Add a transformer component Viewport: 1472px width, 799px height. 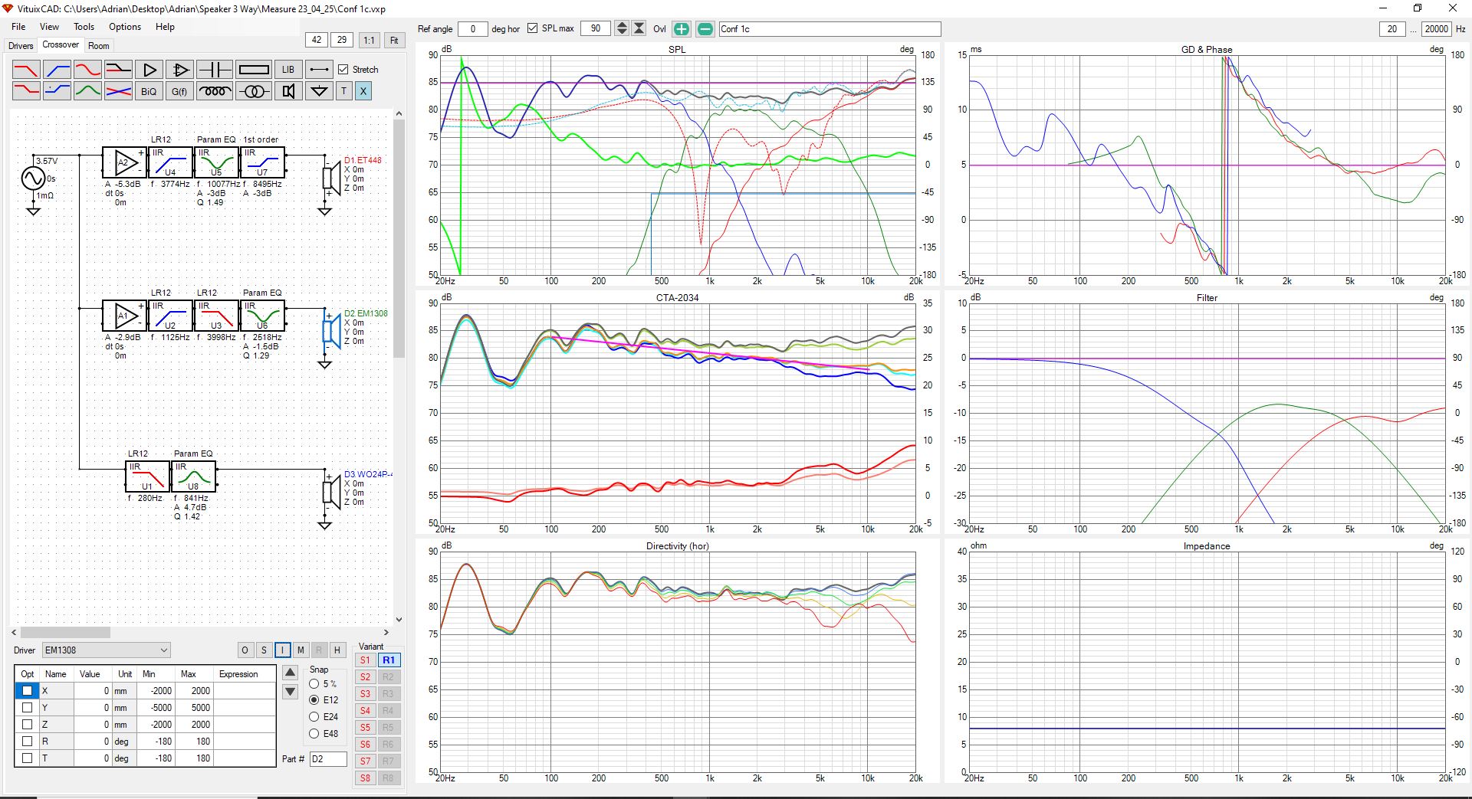(x=254, y=91)
